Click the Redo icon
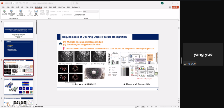224x108 pixels. click(23, 3)
